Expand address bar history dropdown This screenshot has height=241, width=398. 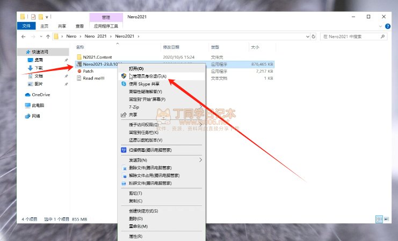coord(308,37)
